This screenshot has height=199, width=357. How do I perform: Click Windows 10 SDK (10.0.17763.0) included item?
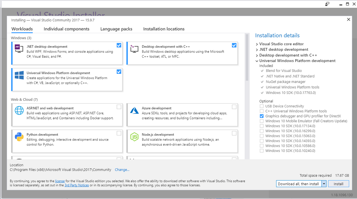coord(291,93)
